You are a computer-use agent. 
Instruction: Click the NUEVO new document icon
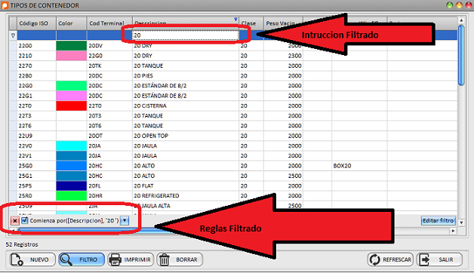(x=17, y=259)
